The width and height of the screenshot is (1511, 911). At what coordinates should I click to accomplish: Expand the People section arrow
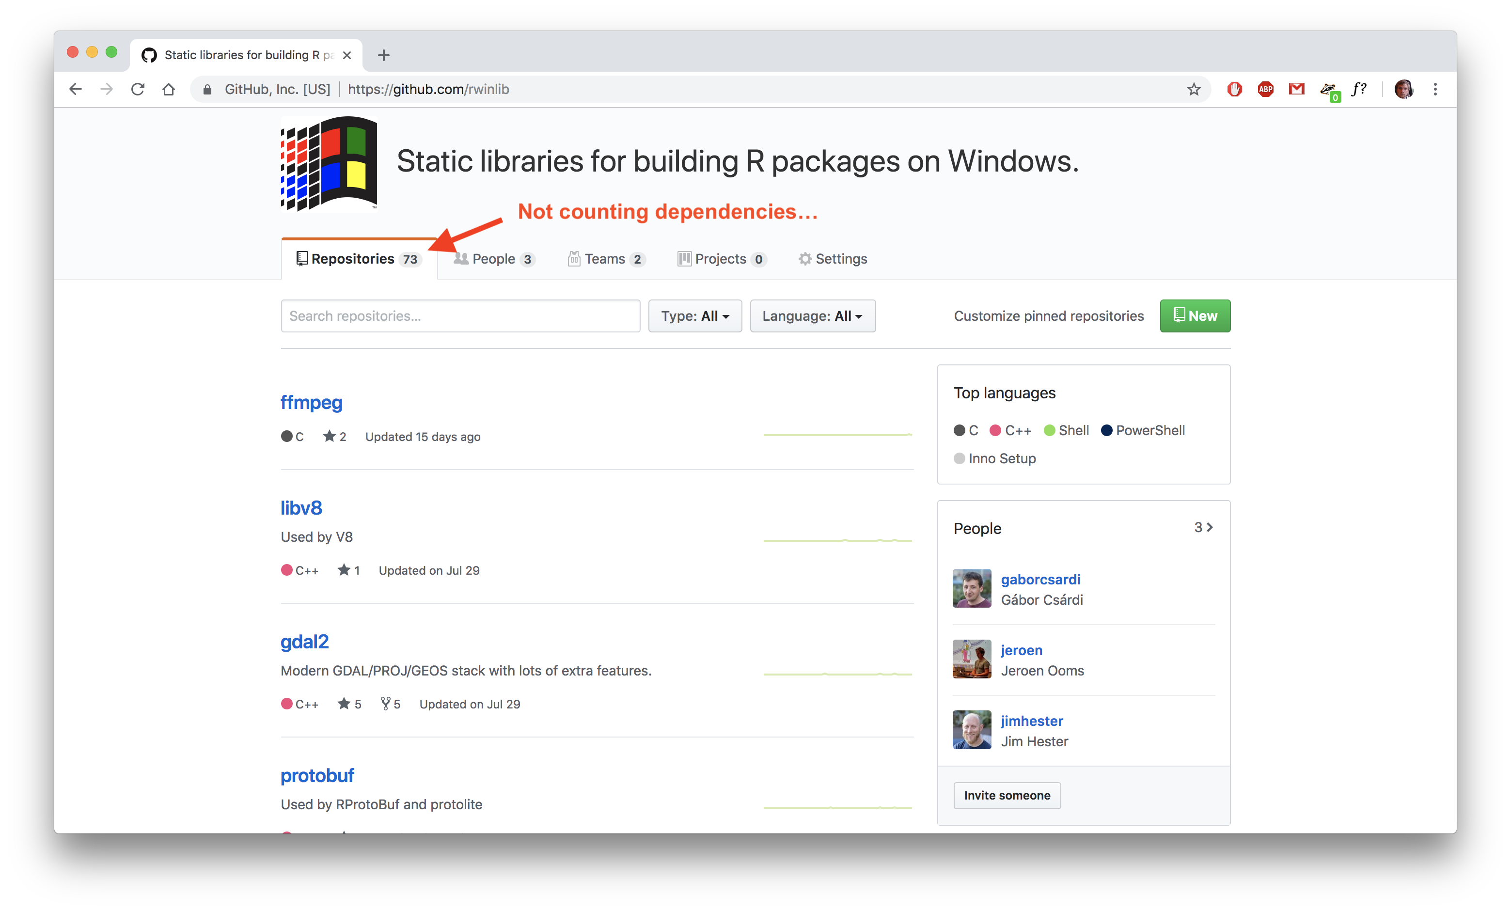pyautogui.click(x=1210, y=528)
